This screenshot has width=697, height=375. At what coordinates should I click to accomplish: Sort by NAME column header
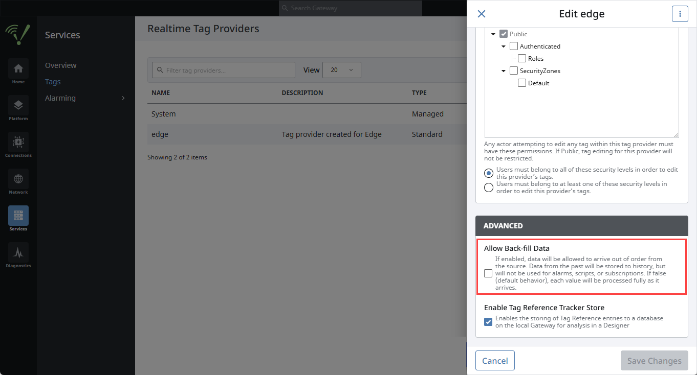pyautogui.click(x=161, y=93)
